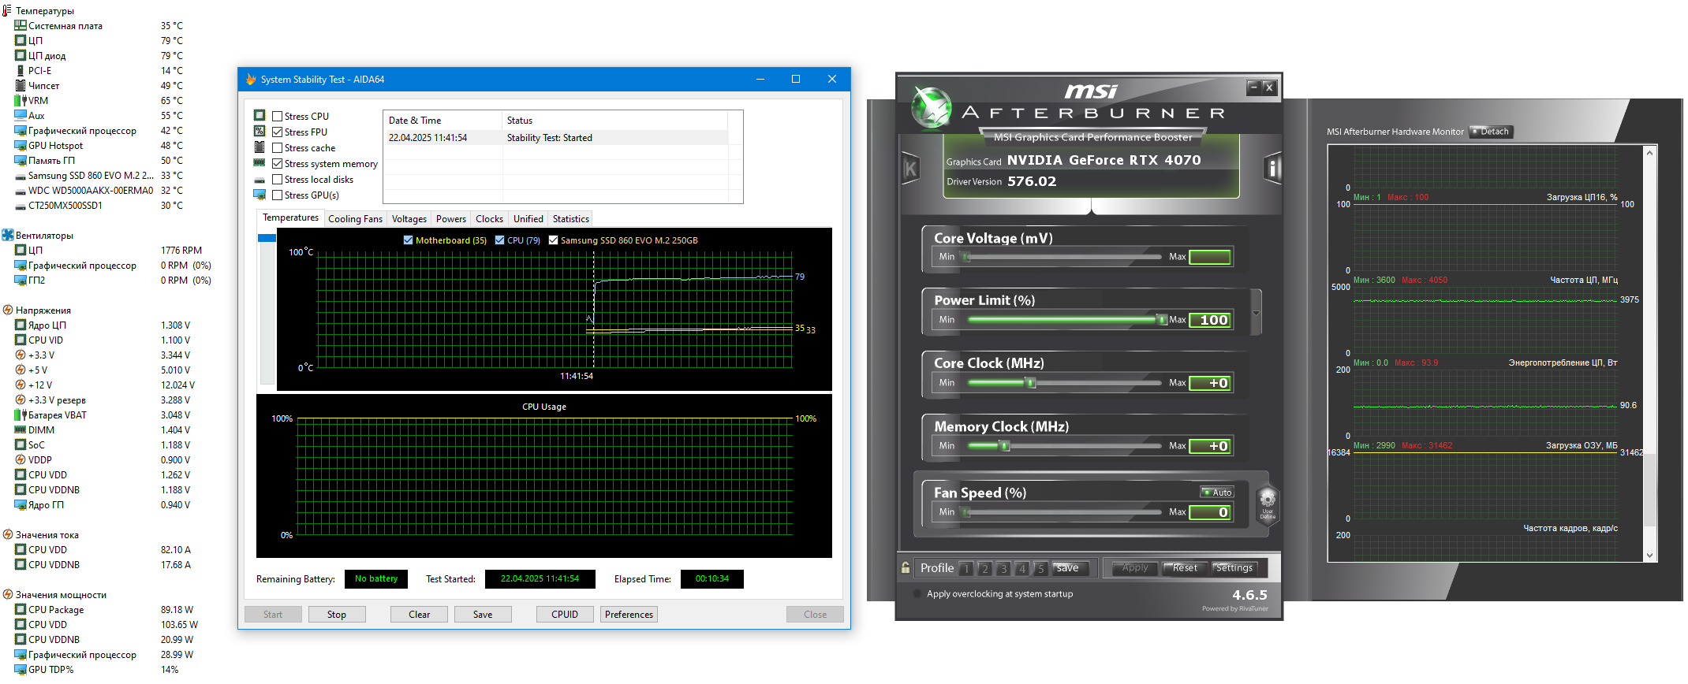
Task: Select the Statistics tab
Action: (x=570, y=219)
